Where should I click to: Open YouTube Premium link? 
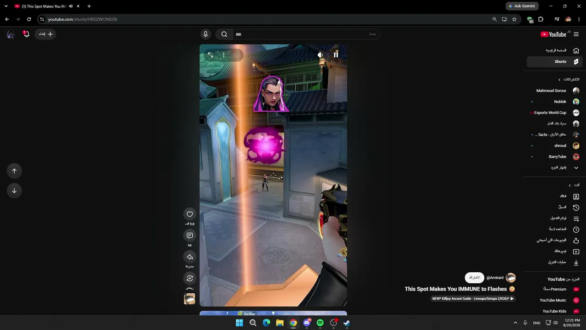(554, 289)
